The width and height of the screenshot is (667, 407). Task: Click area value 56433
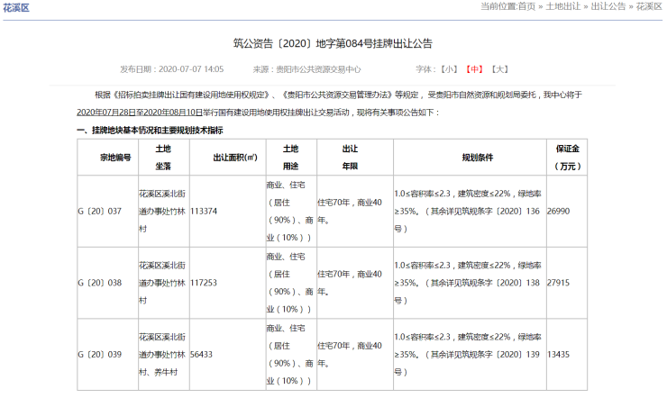tap(201, 354)
